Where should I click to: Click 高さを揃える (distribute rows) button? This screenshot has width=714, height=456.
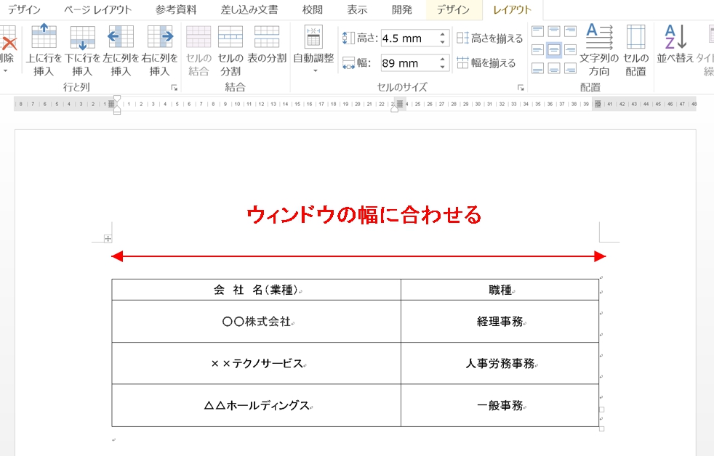(x=489, y=38)
